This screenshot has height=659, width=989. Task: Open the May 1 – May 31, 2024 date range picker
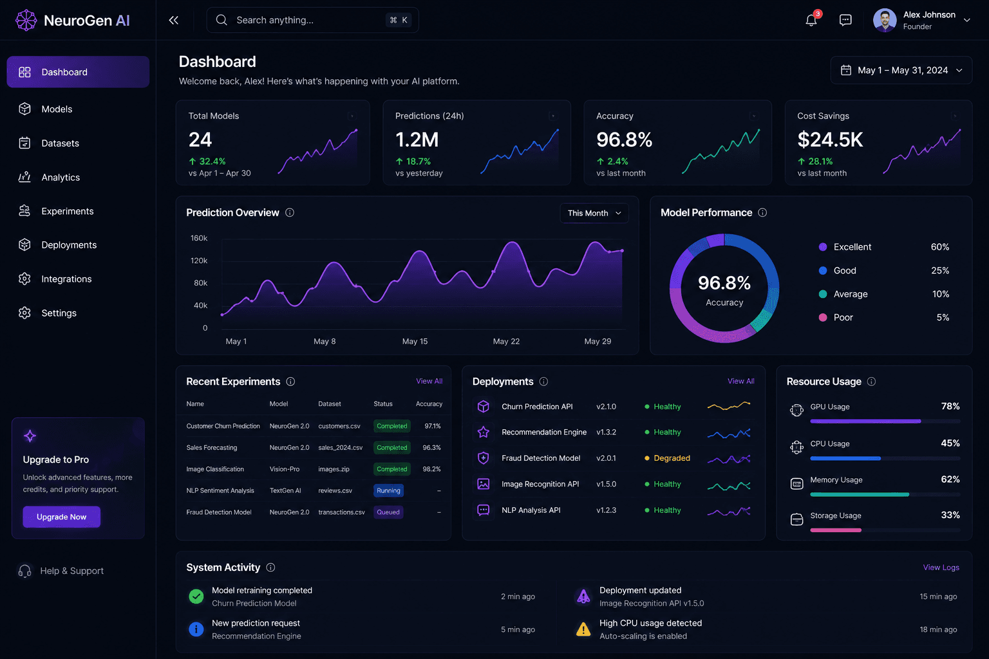tap(901, 70)
